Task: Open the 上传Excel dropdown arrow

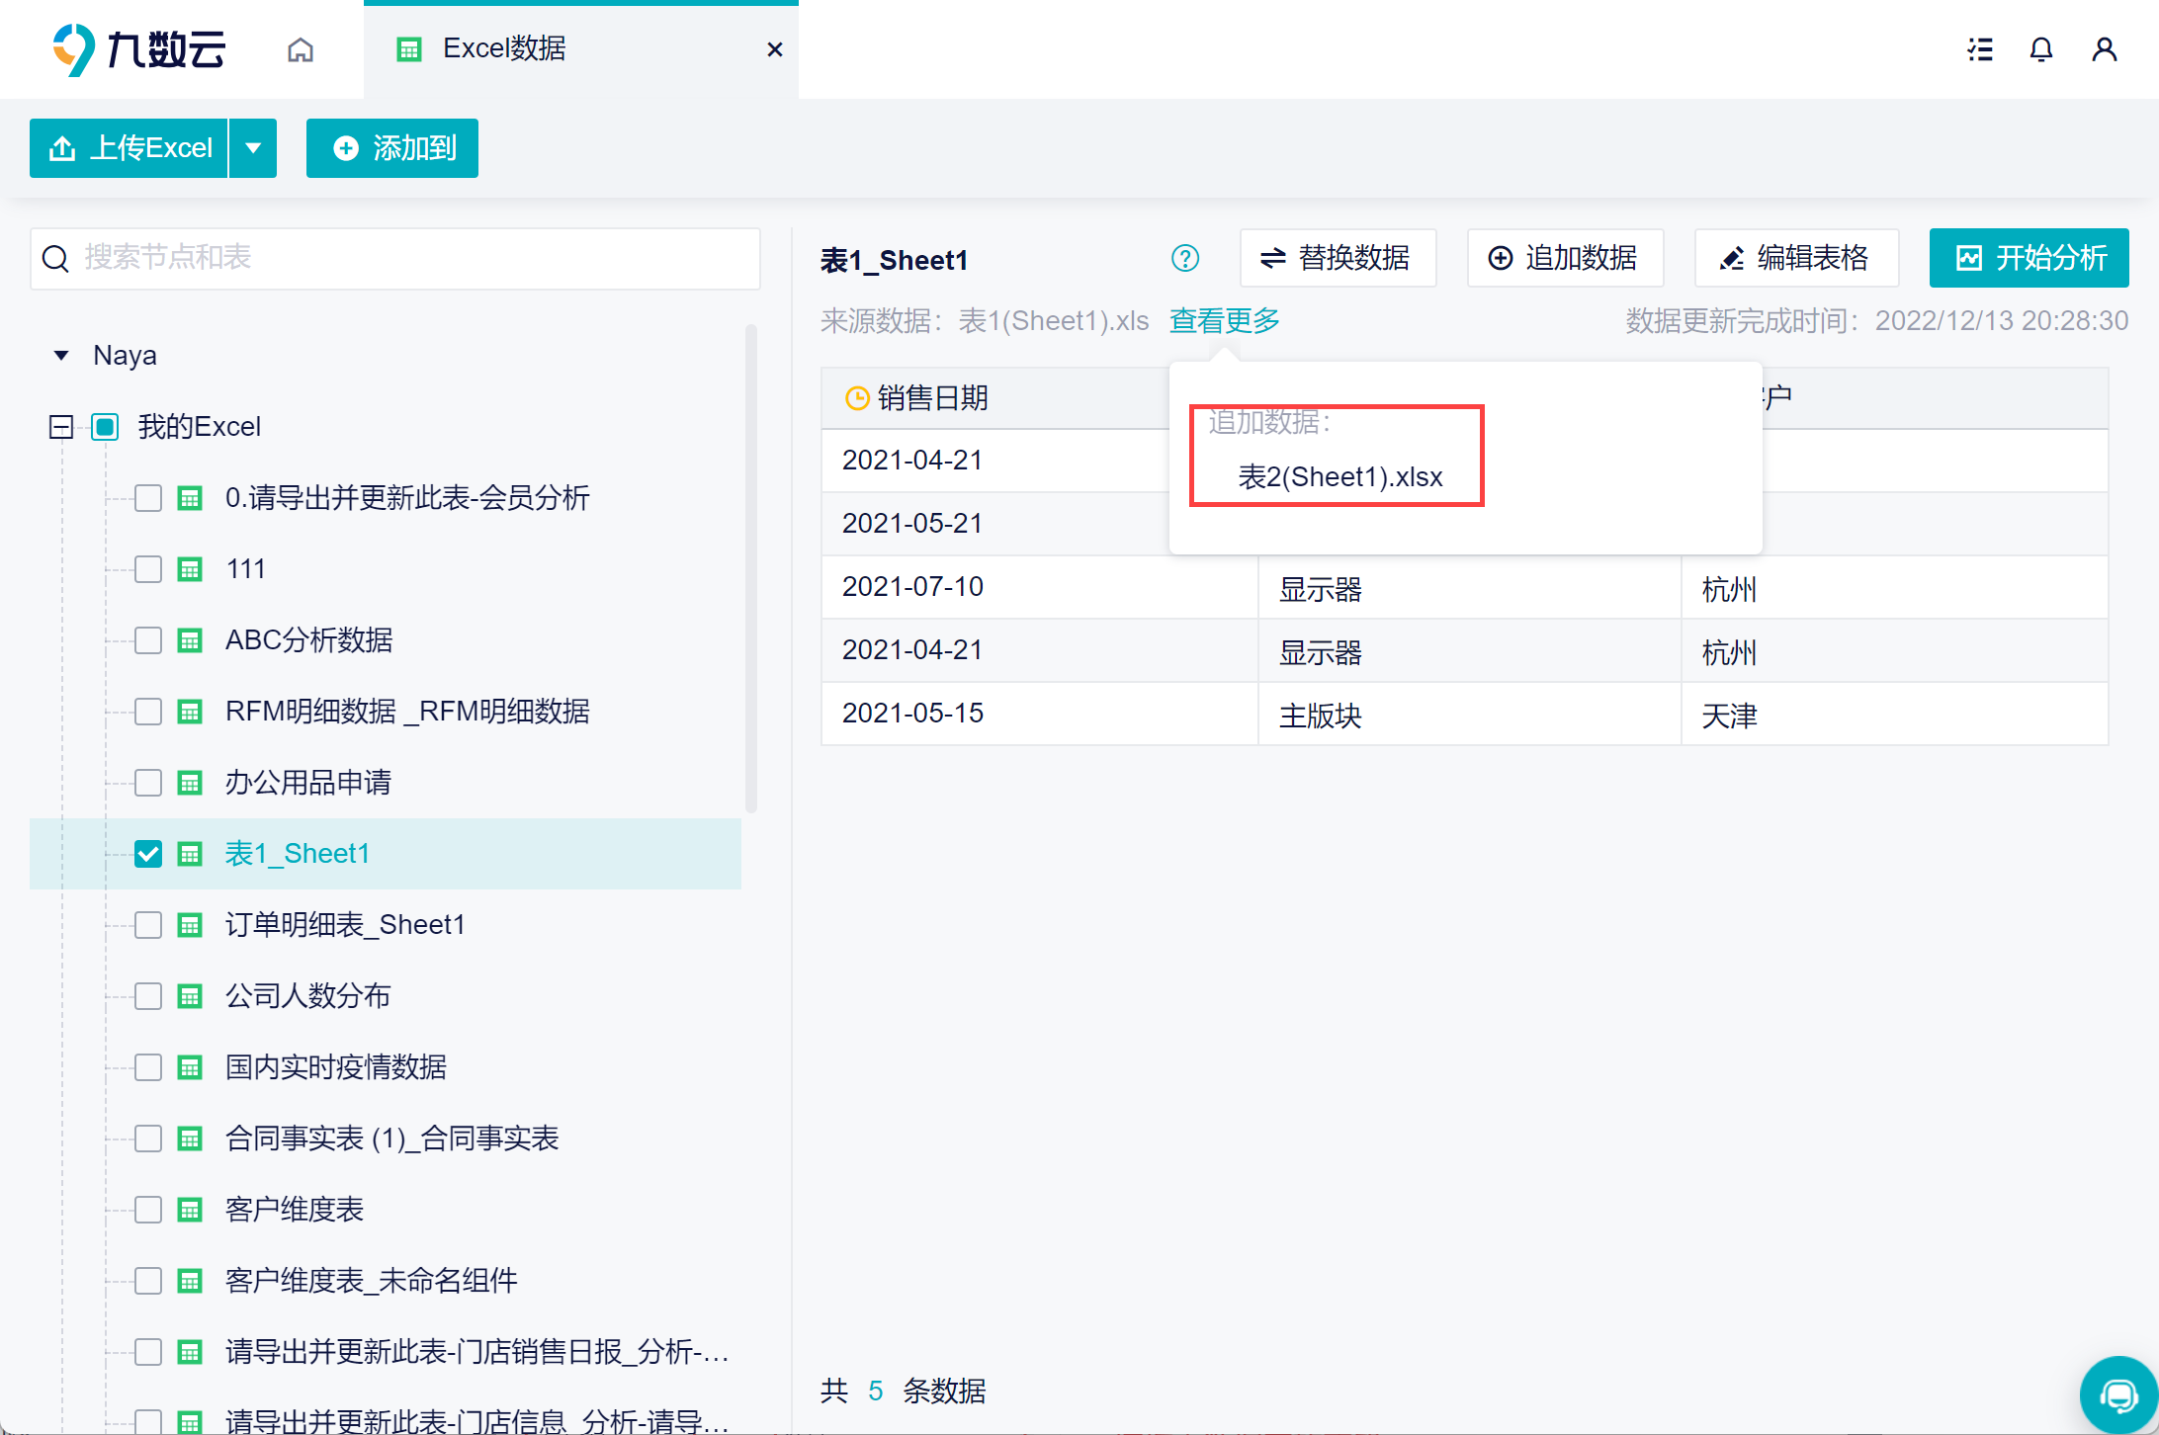Action: click(253, 148)
